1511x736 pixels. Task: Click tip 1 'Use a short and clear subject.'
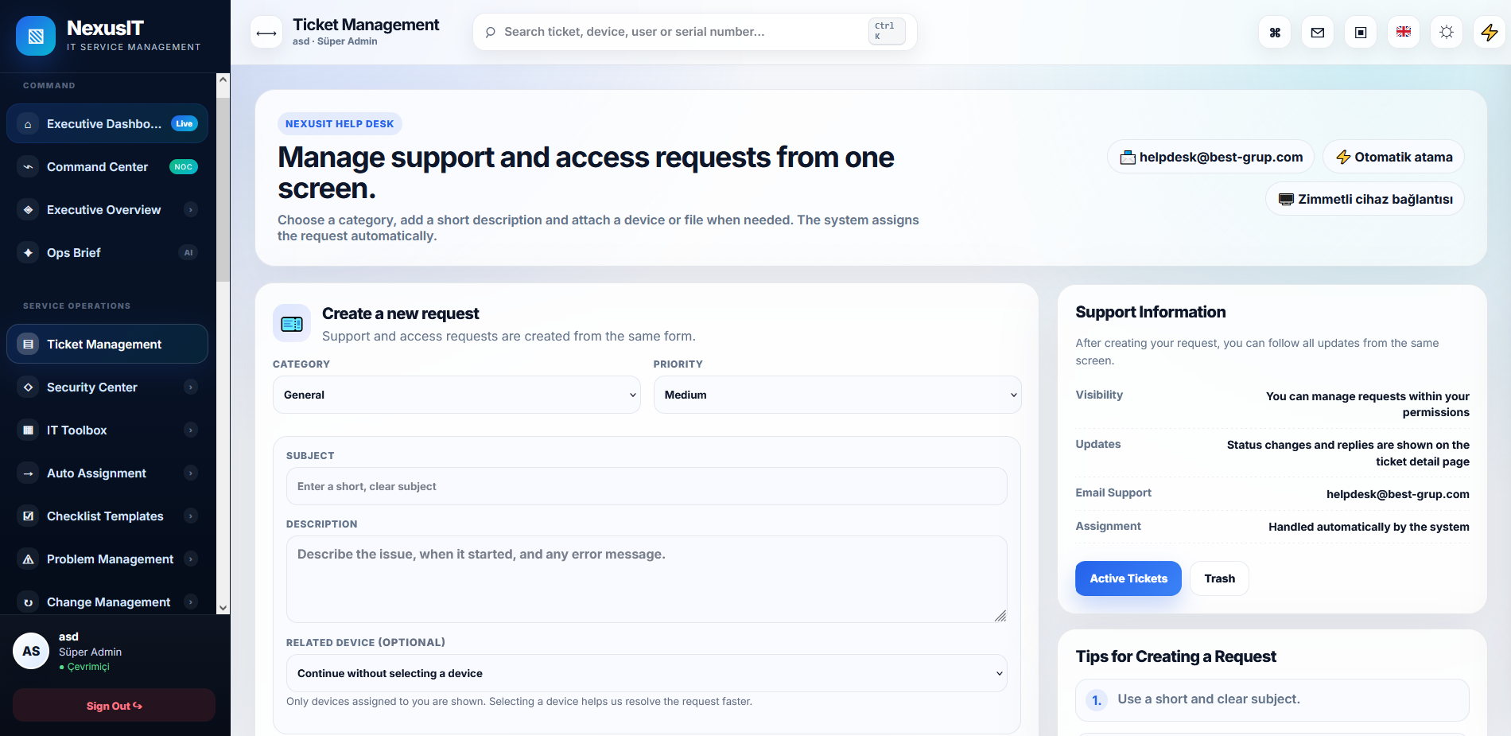tap(1272, 699)
